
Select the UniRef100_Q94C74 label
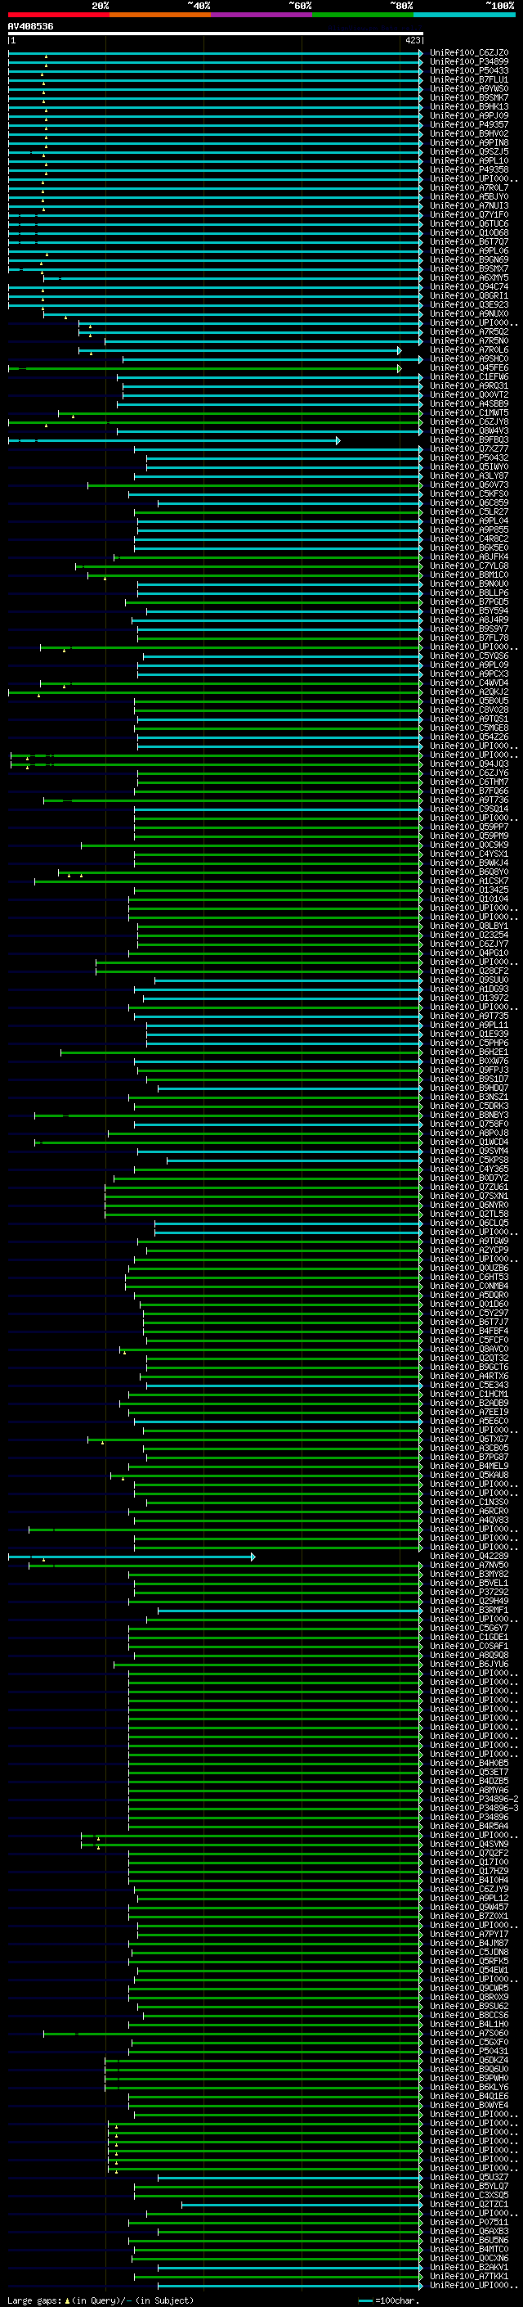469,286
